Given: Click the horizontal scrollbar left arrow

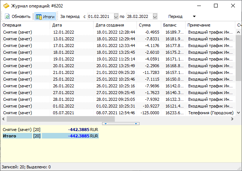Looking at the screenshot, I should tap(3, 119).
